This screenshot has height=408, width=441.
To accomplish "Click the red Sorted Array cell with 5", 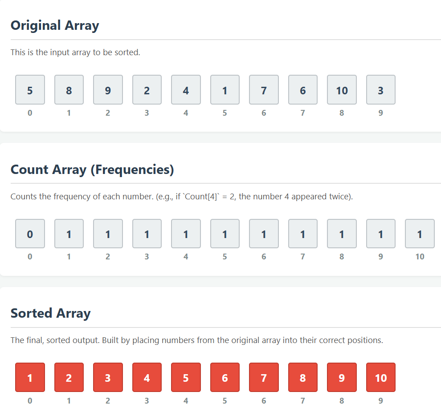I will [x=186, y=377].
